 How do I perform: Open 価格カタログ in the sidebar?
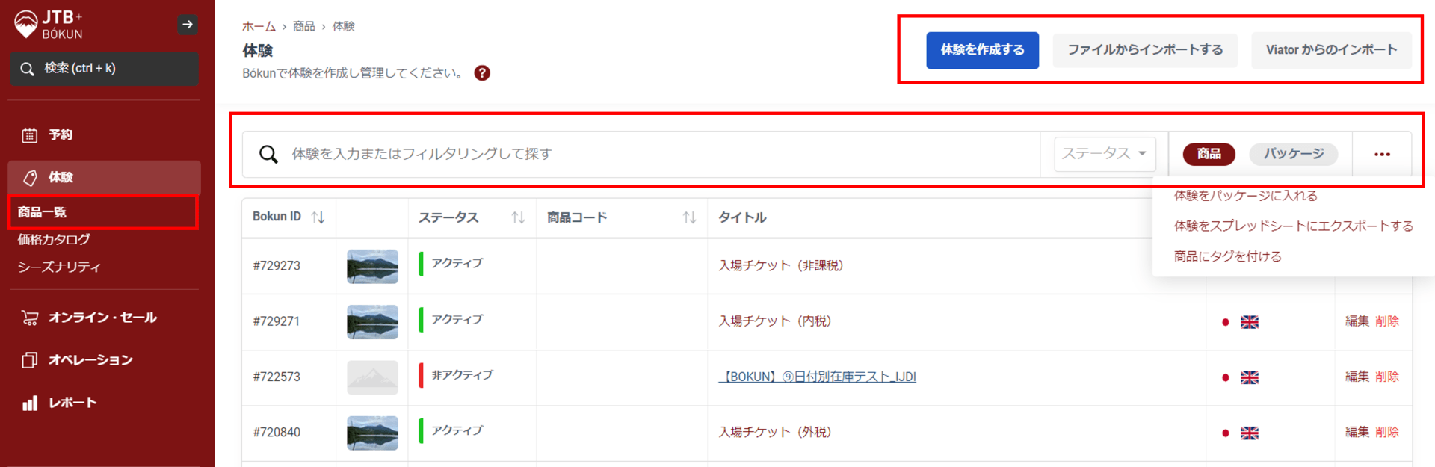(54, 239)
